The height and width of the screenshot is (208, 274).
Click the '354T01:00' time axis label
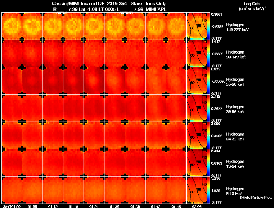pos(12,207)
